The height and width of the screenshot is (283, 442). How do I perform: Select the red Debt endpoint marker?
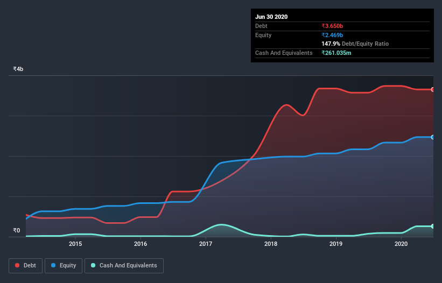433,89
